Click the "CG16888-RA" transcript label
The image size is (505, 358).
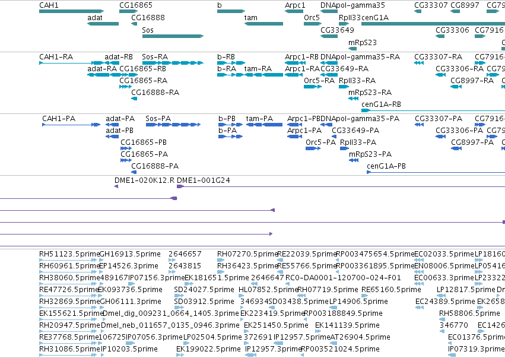[155, 93]
